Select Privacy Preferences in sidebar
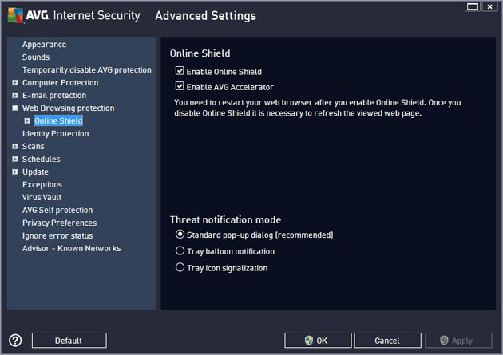The height and width of the screenshot is (355, 503). click(59, 223)
